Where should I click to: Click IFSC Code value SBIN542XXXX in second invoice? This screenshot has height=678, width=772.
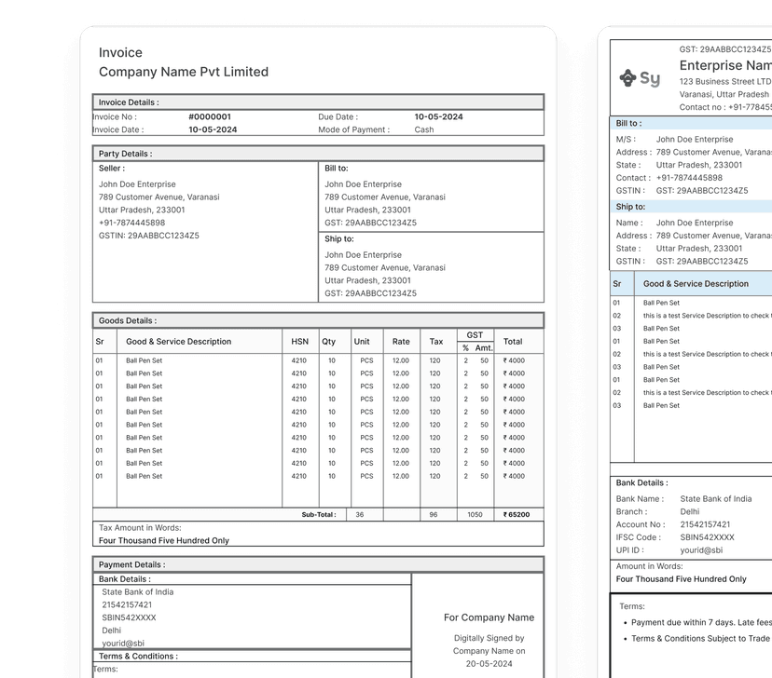point(707,537)
